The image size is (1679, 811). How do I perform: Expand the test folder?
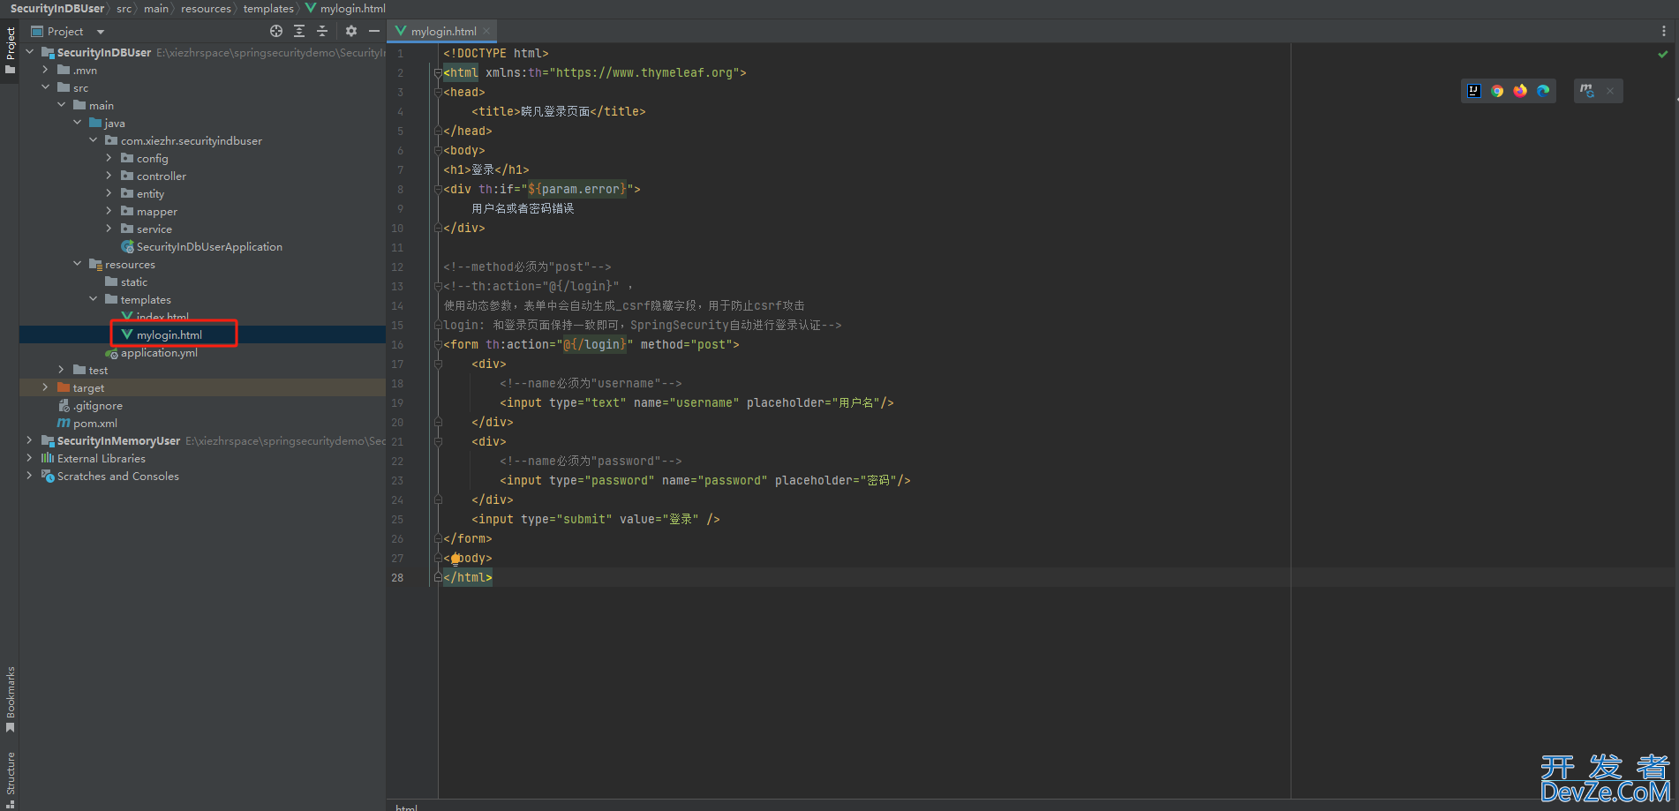(x=61, y=370)
